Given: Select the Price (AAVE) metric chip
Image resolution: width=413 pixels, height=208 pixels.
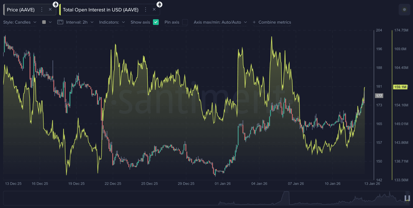Looking at the screenshot, I should (x=21, y=10).
